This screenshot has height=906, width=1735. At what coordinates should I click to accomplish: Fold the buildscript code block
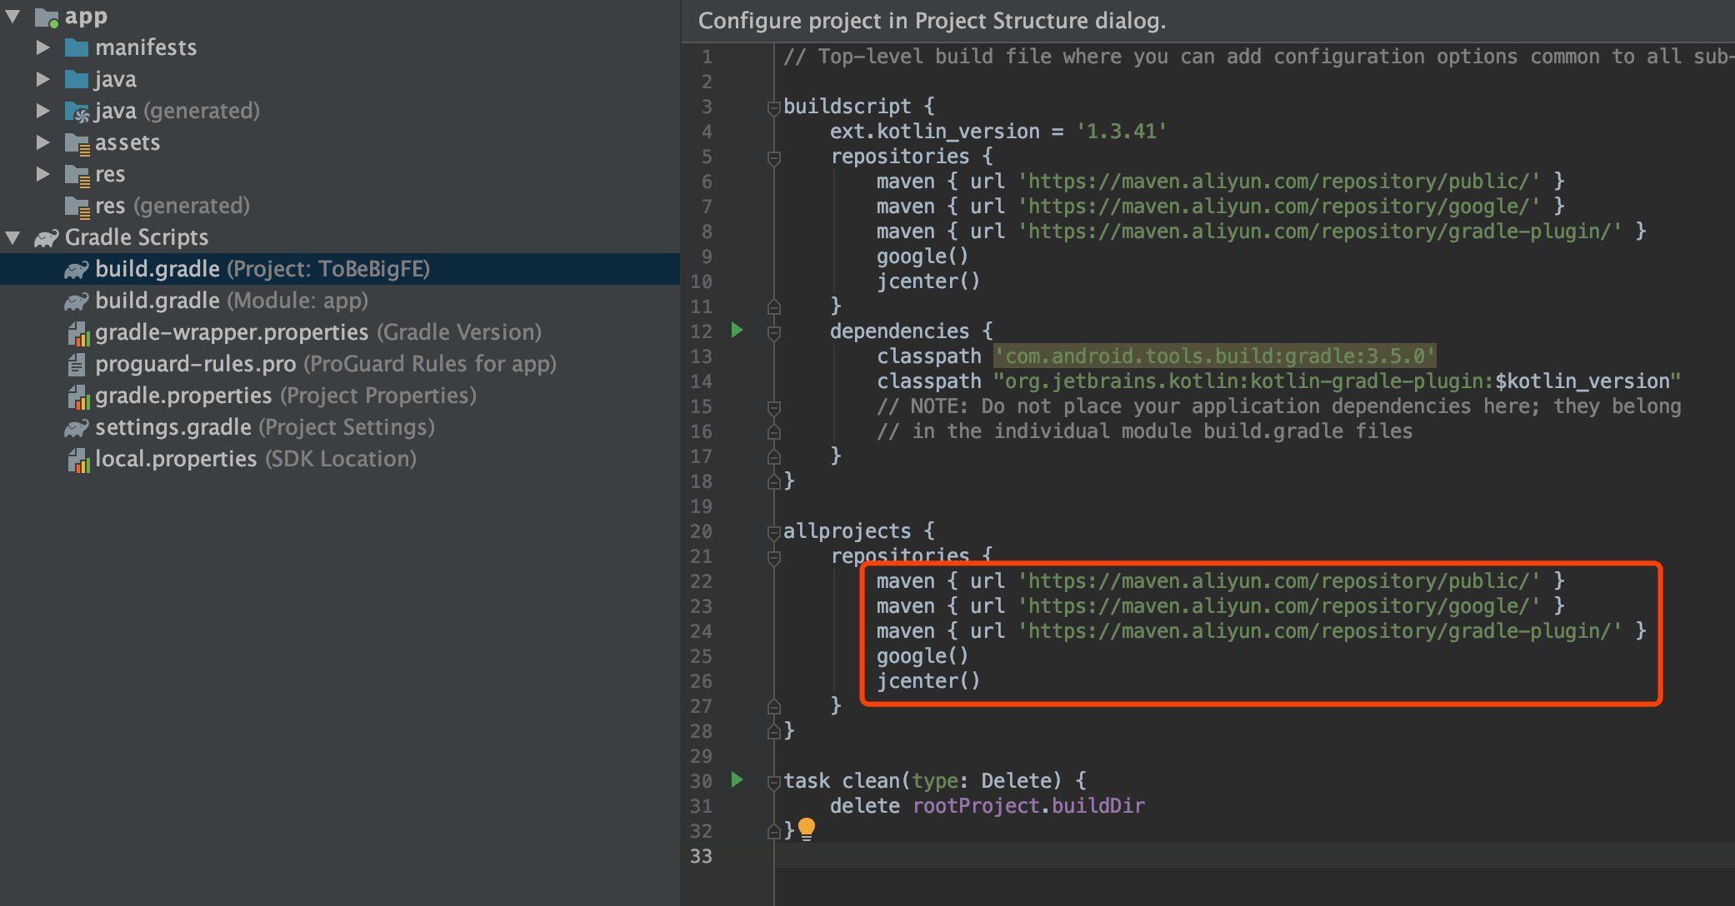pyautogui.click(x=772, y=107)
